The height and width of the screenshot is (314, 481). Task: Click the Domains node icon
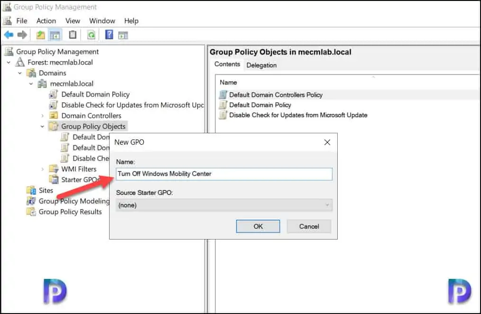point(32,73)
